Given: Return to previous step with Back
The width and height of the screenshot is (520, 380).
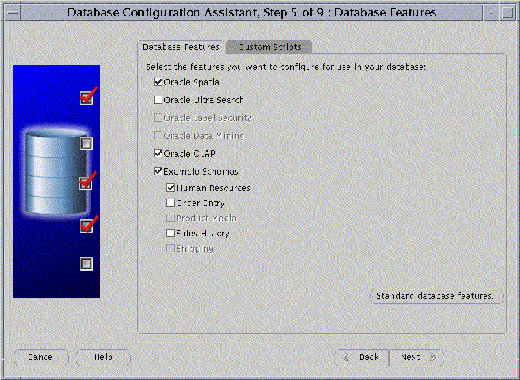Looking at the screenshot, I should click(362, 357).
